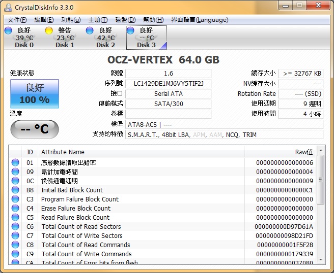Click the attribute list scrollbar thumb
The width and height of the screenshot is (334, 273).
(x=321, y=180)
